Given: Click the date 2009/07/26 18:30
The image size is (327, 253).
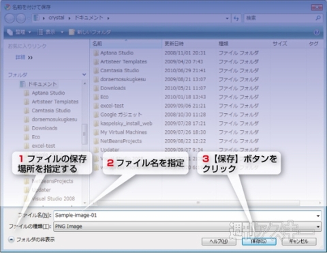Looking at the screenshot, I should point(185,132).
